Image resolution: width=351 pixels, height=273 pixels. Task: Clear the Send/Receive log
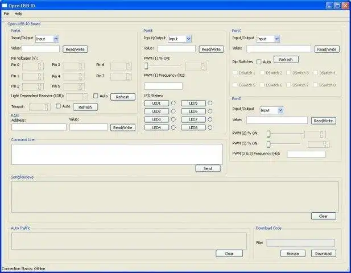click(324, 216)
